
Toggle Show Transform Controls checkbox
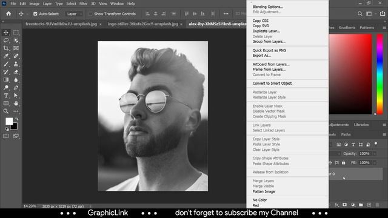coord(90,14)
